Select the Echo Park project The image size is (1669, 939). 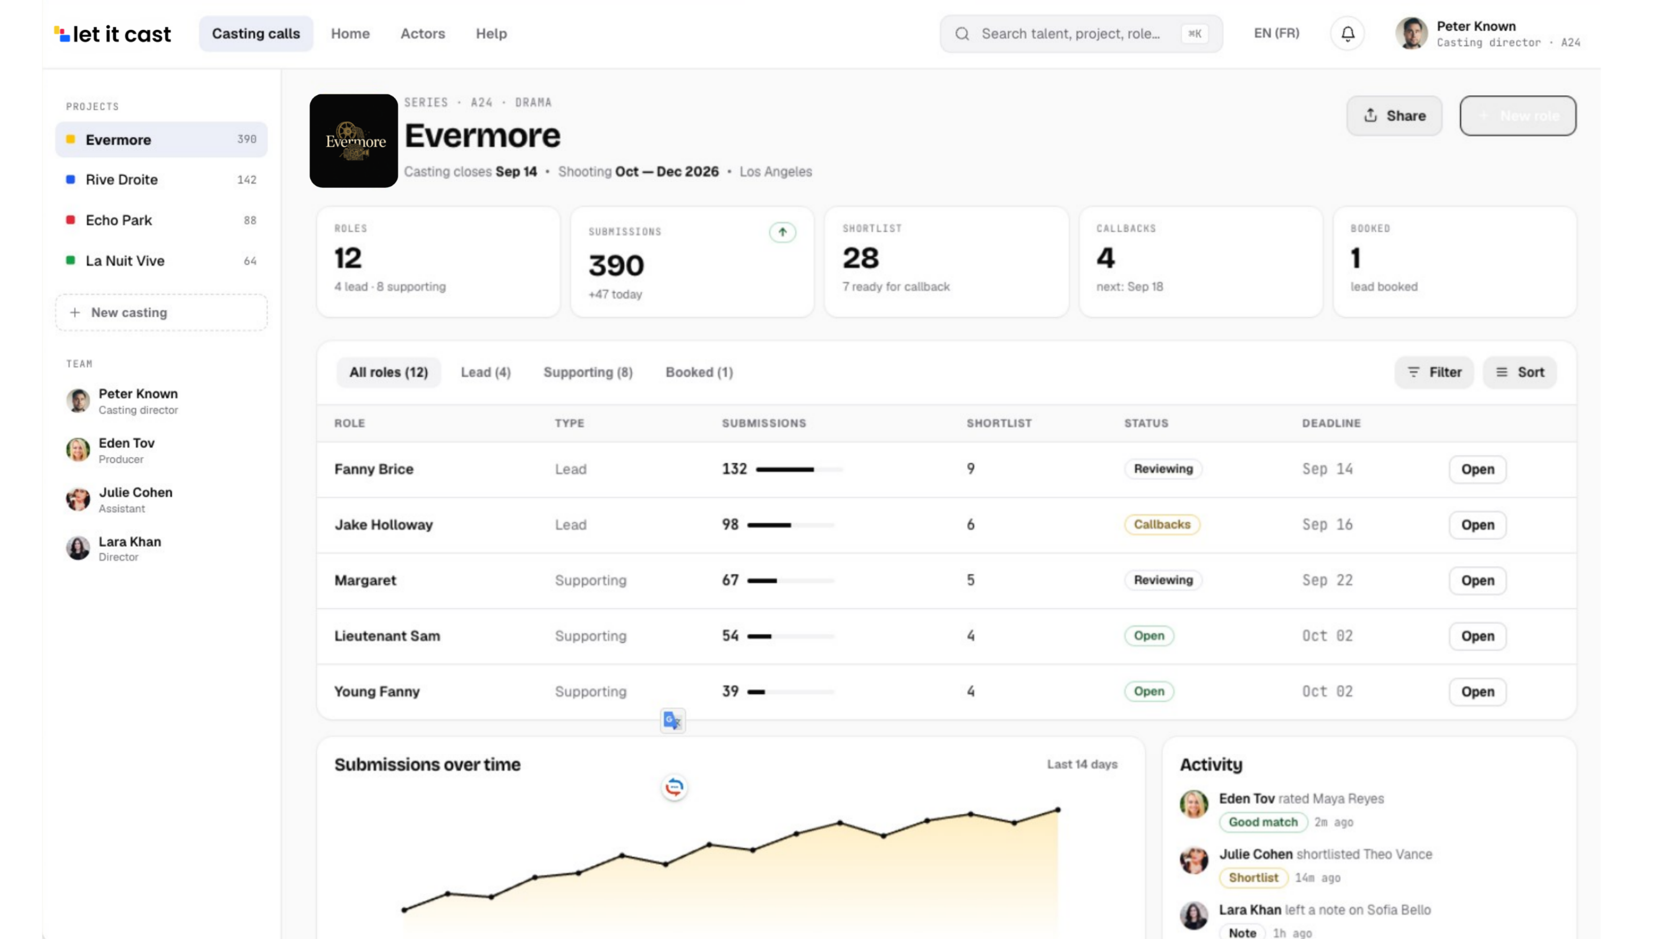pyautogui.click(x=162, y=220)
